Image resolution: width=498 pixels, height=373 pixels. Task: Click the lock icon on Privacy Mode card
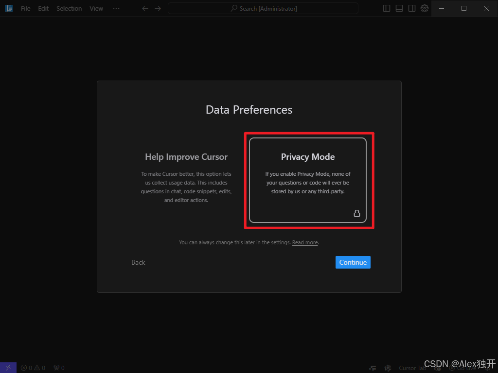click(x=356, y=213)
